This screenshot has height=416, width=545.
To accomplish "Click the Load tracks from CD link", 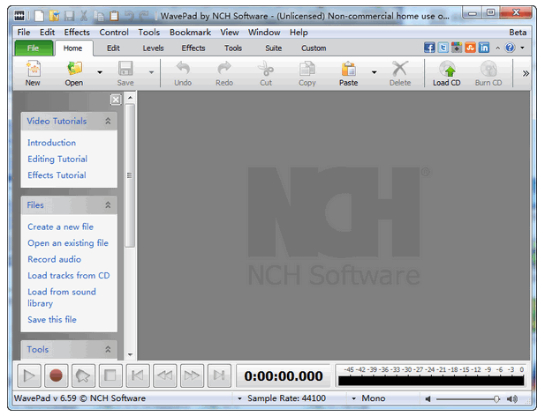I will (69, 276).
